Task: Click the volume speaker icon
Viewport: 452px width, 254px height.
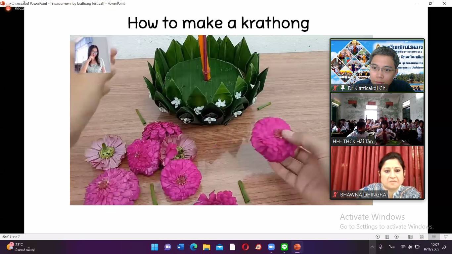Action: 410,247
